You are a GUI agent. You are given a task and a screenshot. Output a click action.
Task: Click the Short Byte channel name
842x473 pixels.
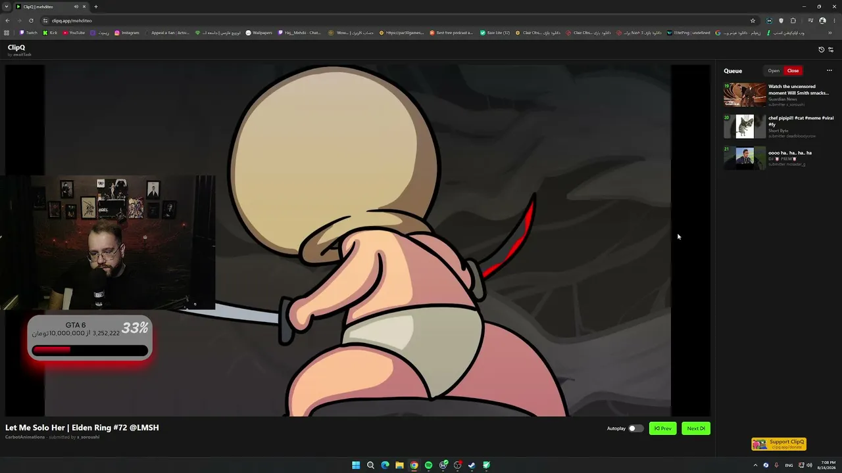pos(778,131)
